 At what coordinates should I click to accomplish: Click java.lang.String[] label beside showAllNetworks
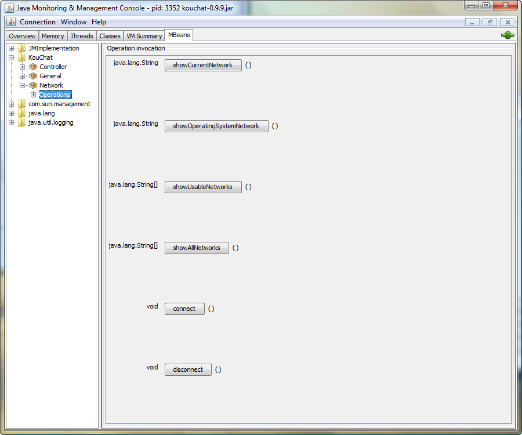coord(133,245)
